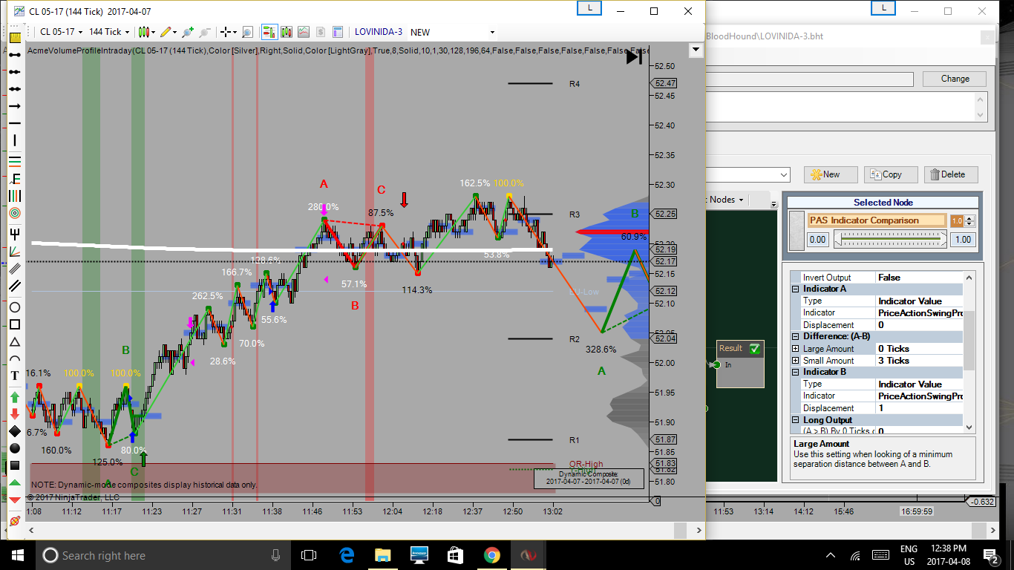
Task: Click the 0.00 minimum value field
Action: 817,240
